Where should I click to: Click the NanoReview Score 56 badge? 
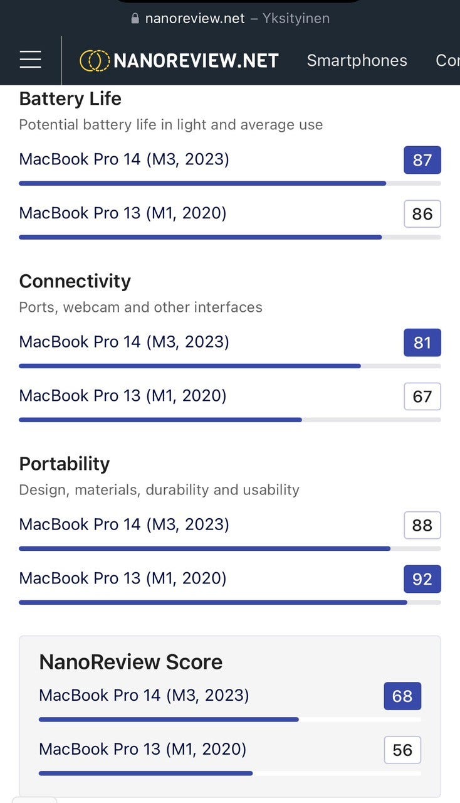[402, 750]
